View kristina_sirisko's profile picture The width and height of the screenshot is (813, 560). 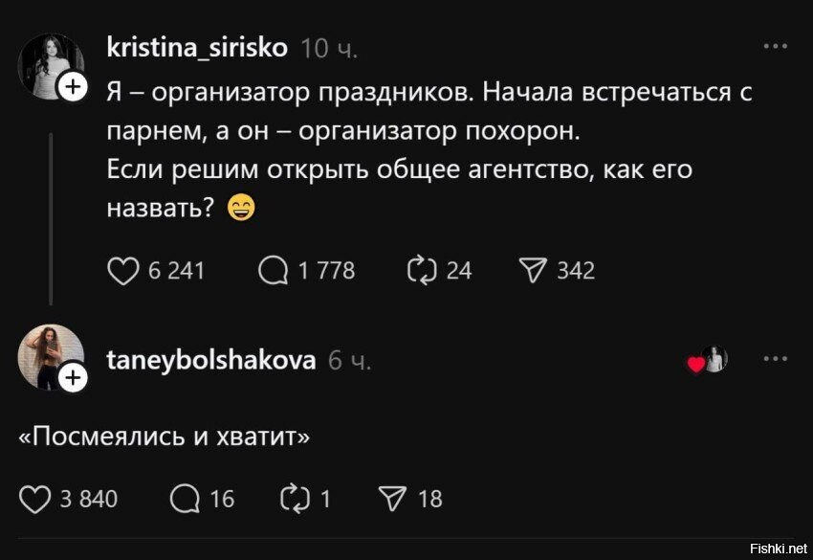pyautogui.click(x=50, y=65)
